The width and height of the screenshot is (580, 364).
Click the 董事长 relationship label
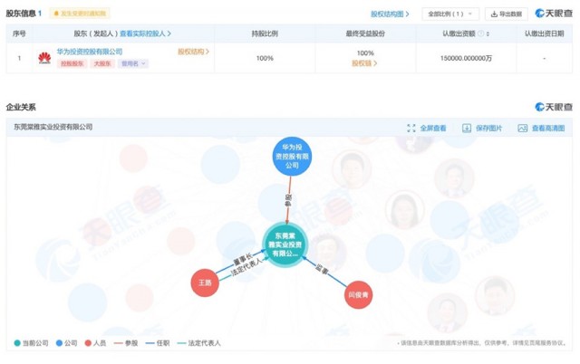242,260
